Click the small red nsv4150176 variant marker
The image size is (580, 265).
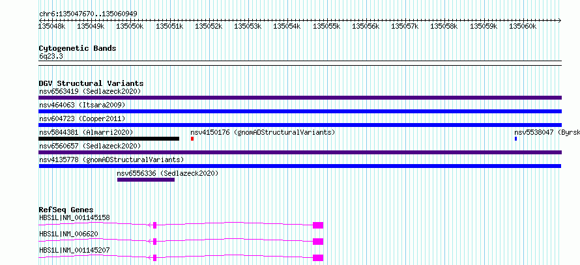(192, 139)
